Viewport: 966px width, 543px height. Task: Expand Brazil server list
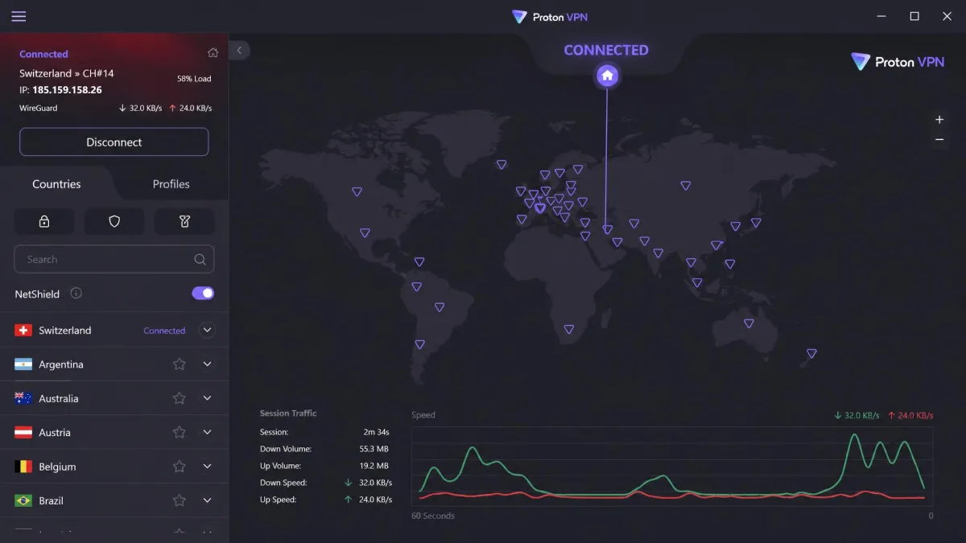[207, 500]
